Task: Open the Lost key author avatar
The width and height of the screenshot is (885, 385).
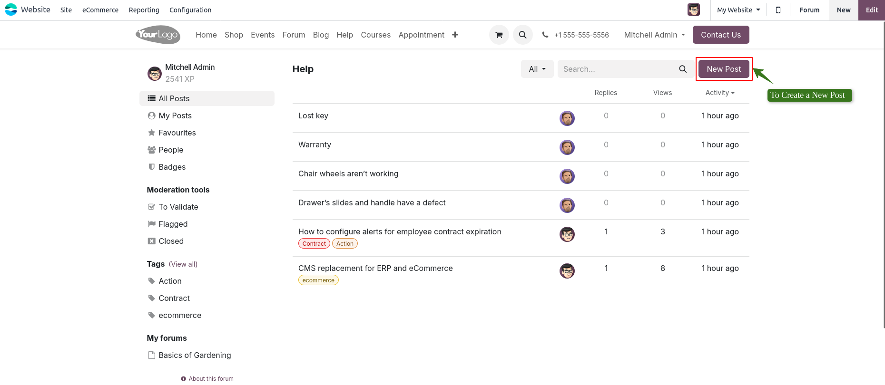Action: (x=567, y=118)
